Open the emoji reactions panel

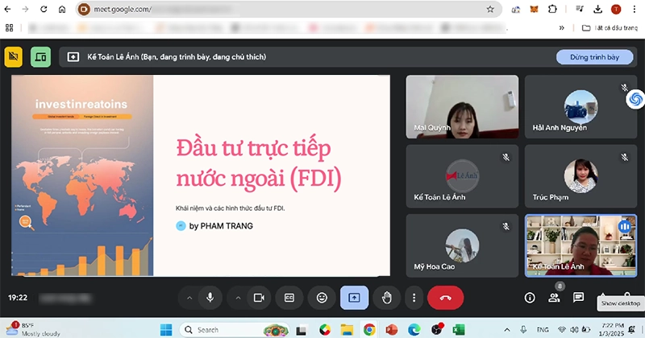[x=322, y=297]
